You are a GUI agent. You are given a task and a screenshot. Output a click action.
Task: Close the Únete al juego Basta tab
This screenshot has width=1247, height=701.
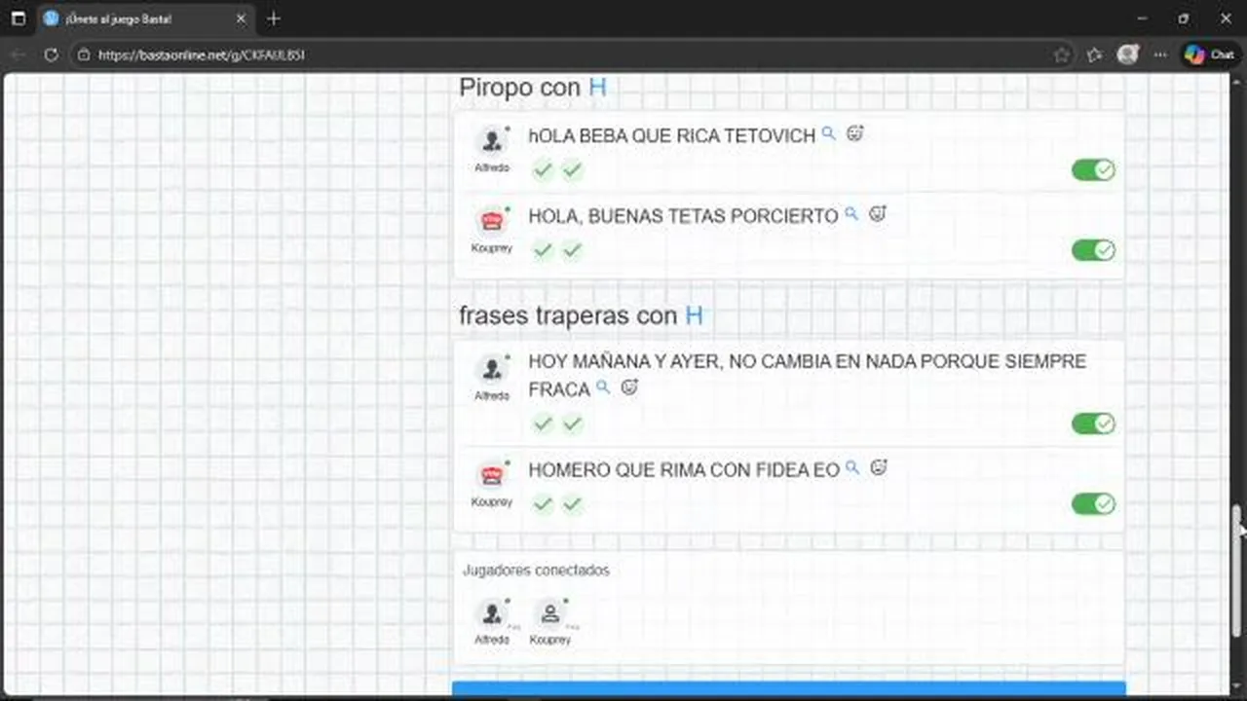pos(241,18)
